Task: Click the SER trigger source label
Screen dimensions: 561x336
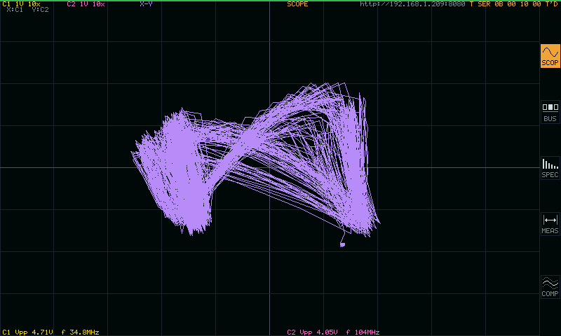Action: 484,4
